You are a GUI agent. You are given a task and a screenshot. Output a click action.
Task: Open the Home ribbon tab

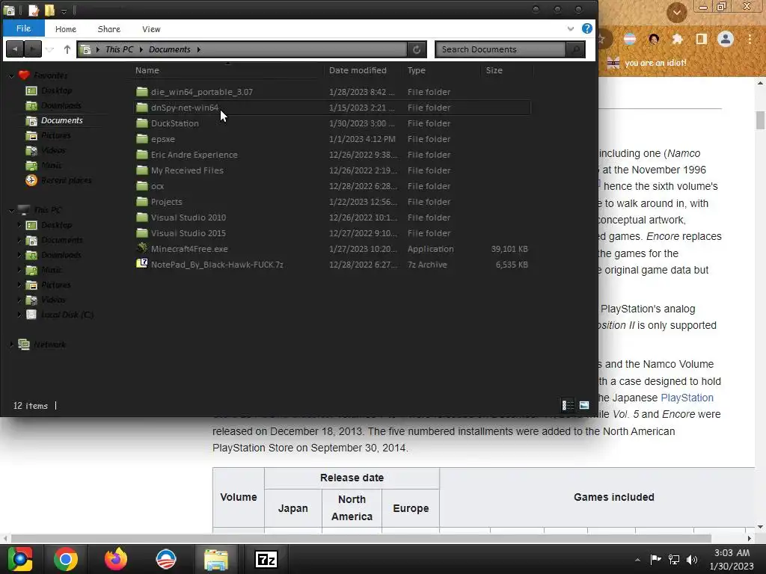tap(66, 29)
